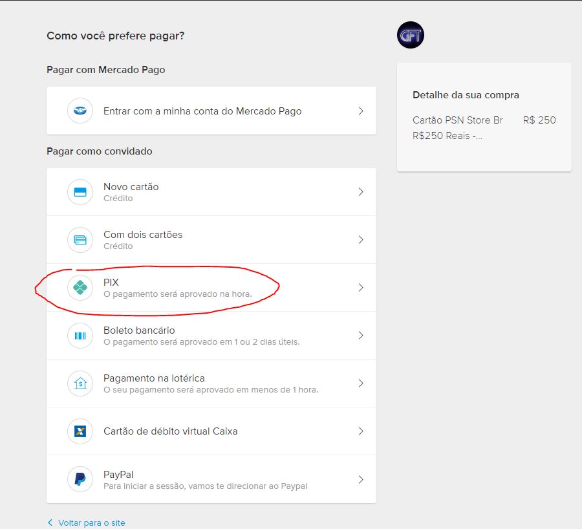Select 'Cartão de débito virtual Caixa'
582x529 pixels.
211,431
